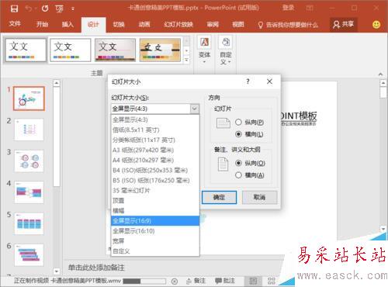388x287 pixels.
Task: Cancel video export with the X icon
Action: [175, 281]
